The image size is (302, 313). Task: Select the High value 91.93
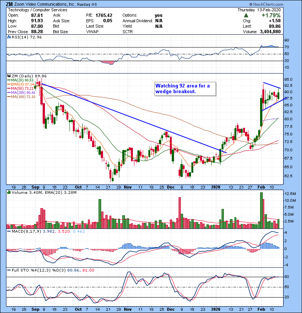click(37, 21)
